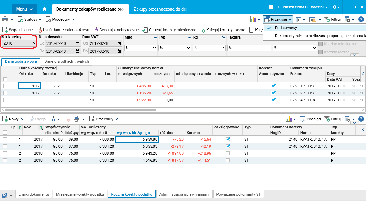Tick the Korekty miesięczne checkbox
366x201 pixels.
tap(321, 44)
